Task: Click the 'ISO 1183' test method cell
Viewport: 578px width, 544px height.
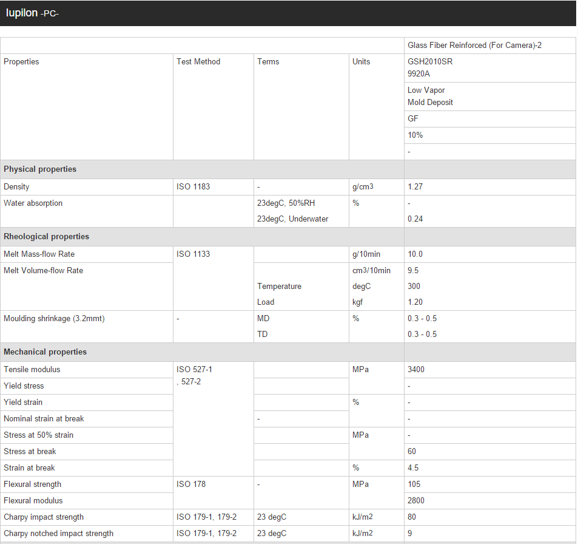Action: coord(213,187)
